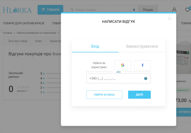
Task: Open the Опис tab
Action: pos(38,41)
